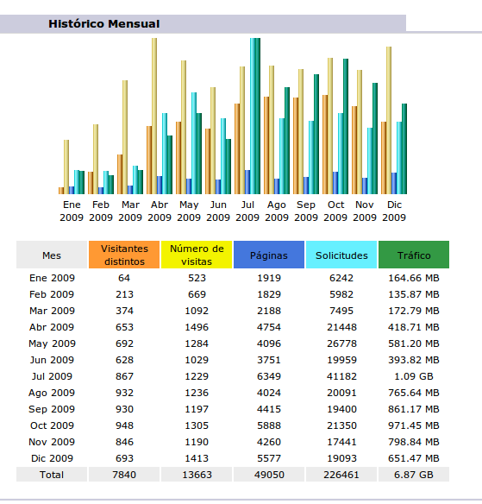Click the Oct 2009 row label in the table
Image resolution: width=482 pixels, height=504 pixels.
coord(52,425)
